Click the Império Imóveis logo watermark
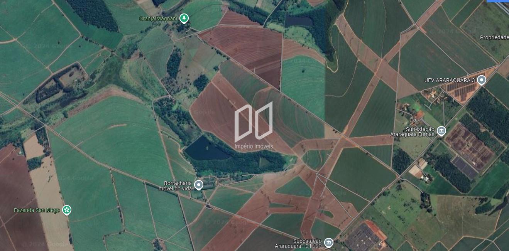Screen dimensions: 509x251 click(x=254, y=121)
